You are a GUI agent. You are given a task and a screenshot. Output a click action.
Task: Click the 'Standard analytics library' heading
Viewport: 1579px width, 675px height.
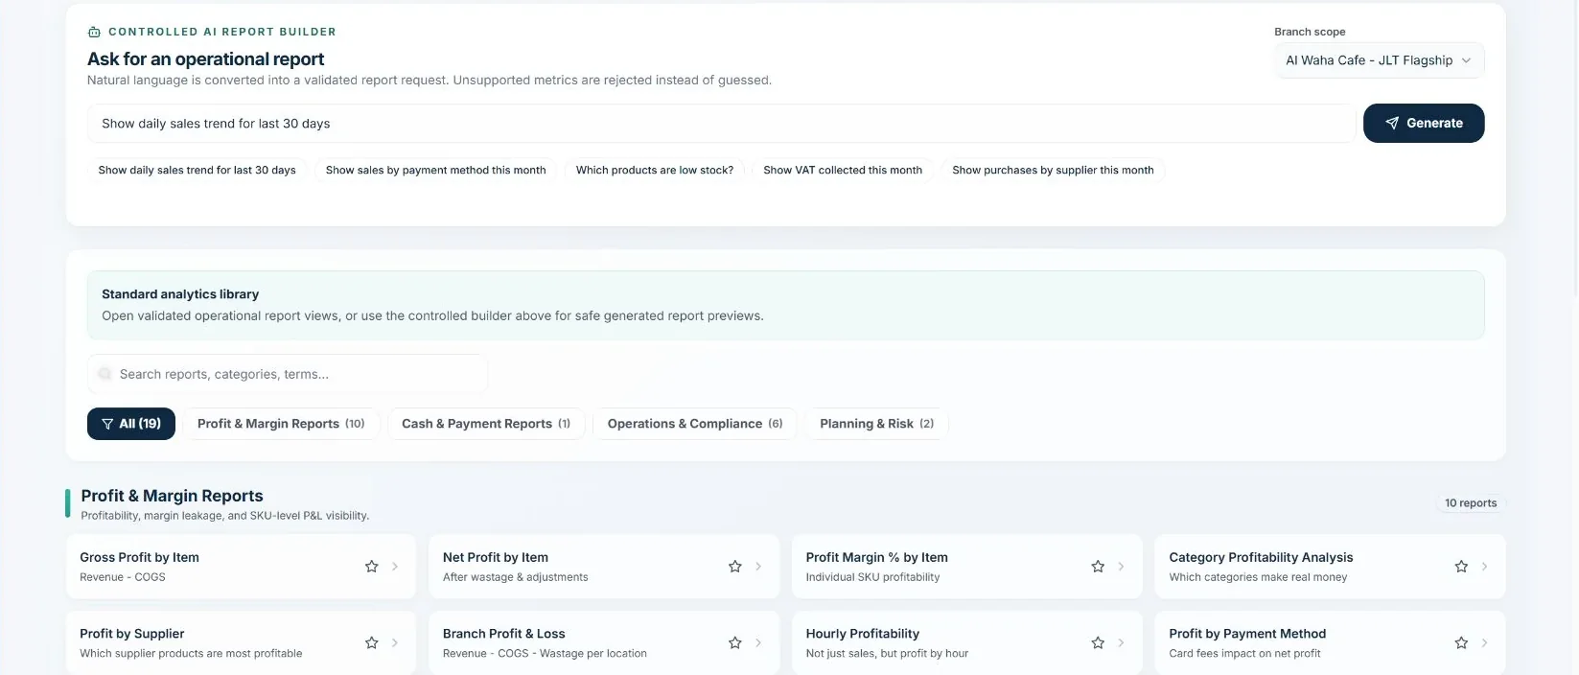[x=180, y=294]
